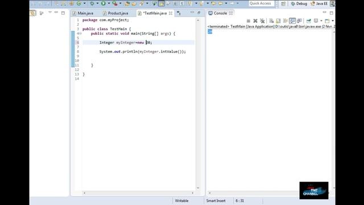Collapse main method fold at line 4

coord(80,34)
